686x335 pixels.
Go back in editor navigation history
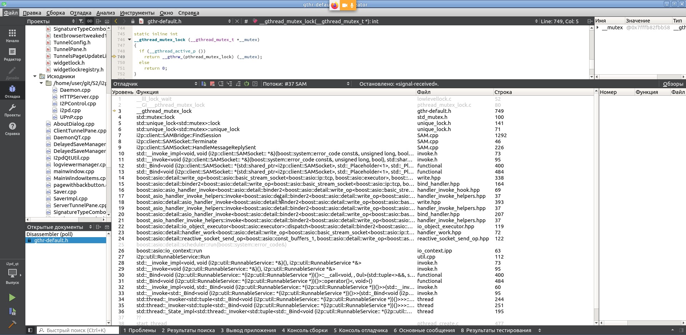(x=116, y=21)
